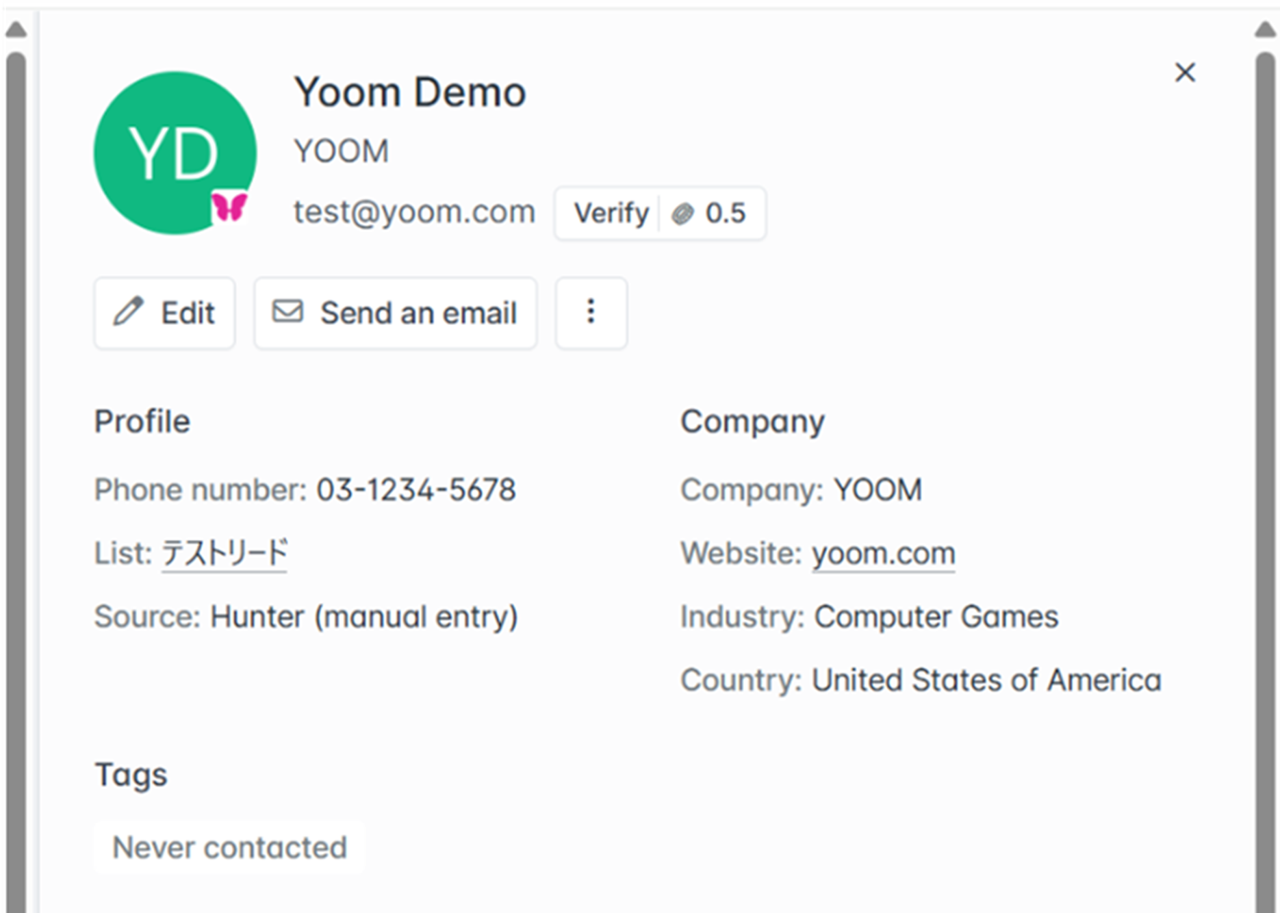Click the envelope icon on Send an email
This screenshot has width=1280, height=913.
(287, 311)
